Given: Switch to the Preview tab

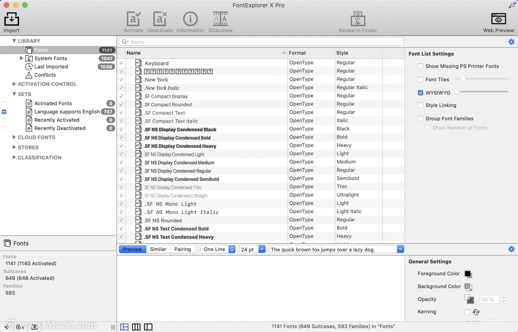Looking at the screenshot, I should 132,249.
